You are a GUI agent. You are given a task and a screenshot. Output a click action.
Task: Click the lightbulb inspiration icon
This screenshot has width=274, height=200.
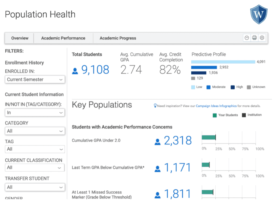(155, 106)
